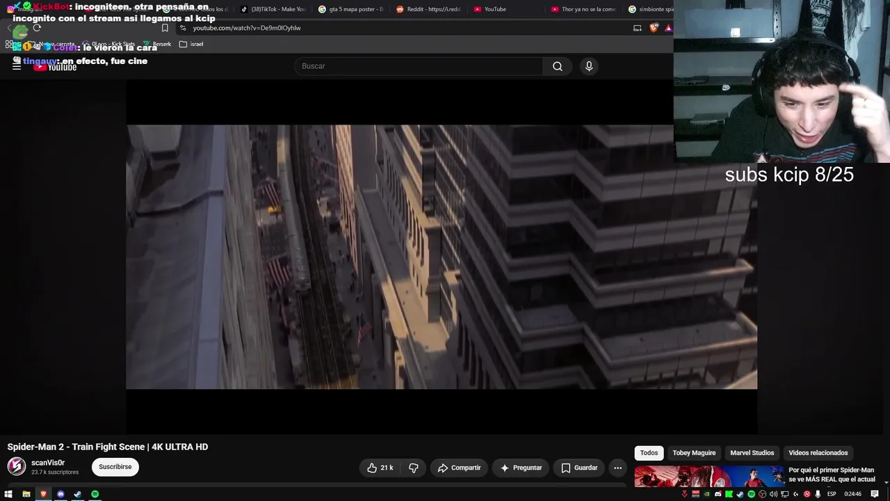
Task: Switch to 'Thor ya no se la come' tab
Action: (x=583, y=9)
